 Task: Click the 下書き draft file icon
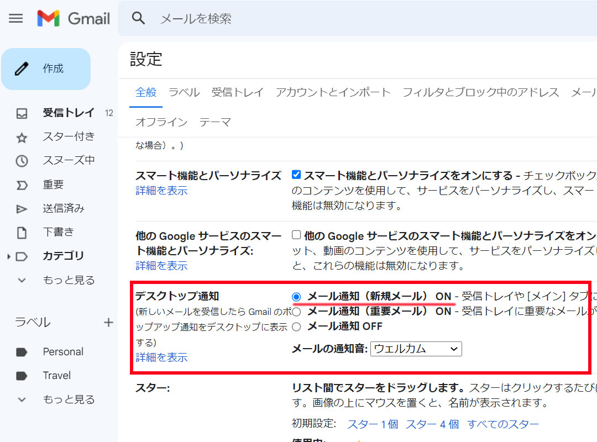click(x=22, y=233)
